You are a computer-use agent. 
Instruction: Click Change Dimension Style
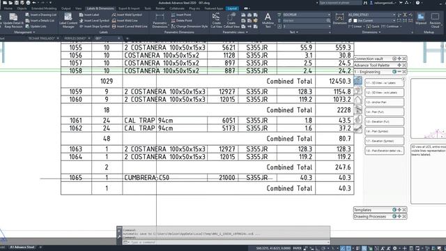pos(190,26)
